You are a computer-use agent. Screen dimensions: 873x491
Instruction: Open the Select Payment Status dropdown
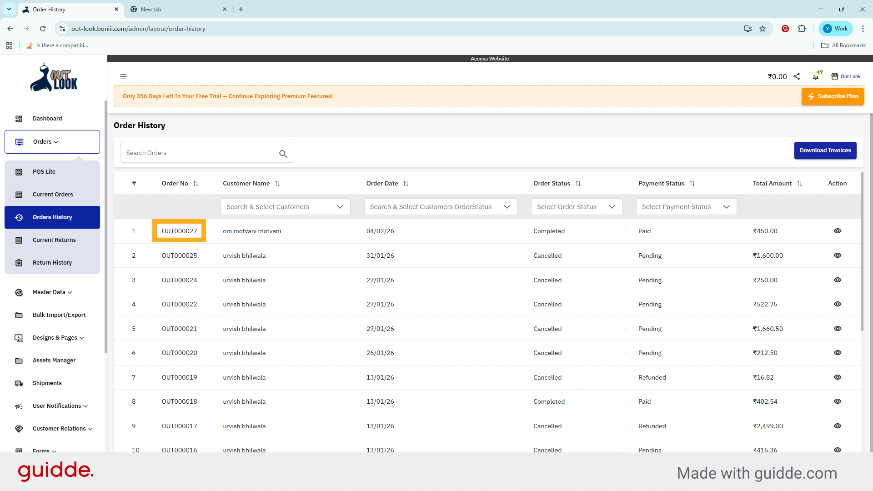point(686,206)
